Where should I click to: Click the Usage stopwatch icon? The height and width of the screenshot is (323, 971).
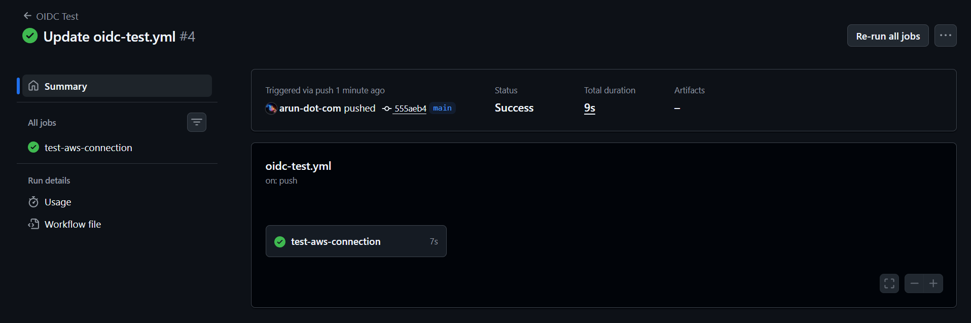tap(33, 202)
